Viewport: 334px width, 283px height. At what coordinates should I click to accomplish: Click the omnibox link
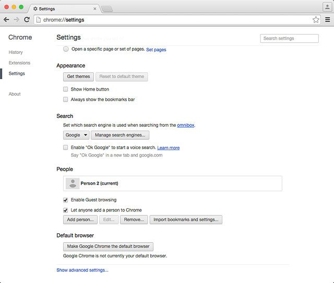(186, 125)
